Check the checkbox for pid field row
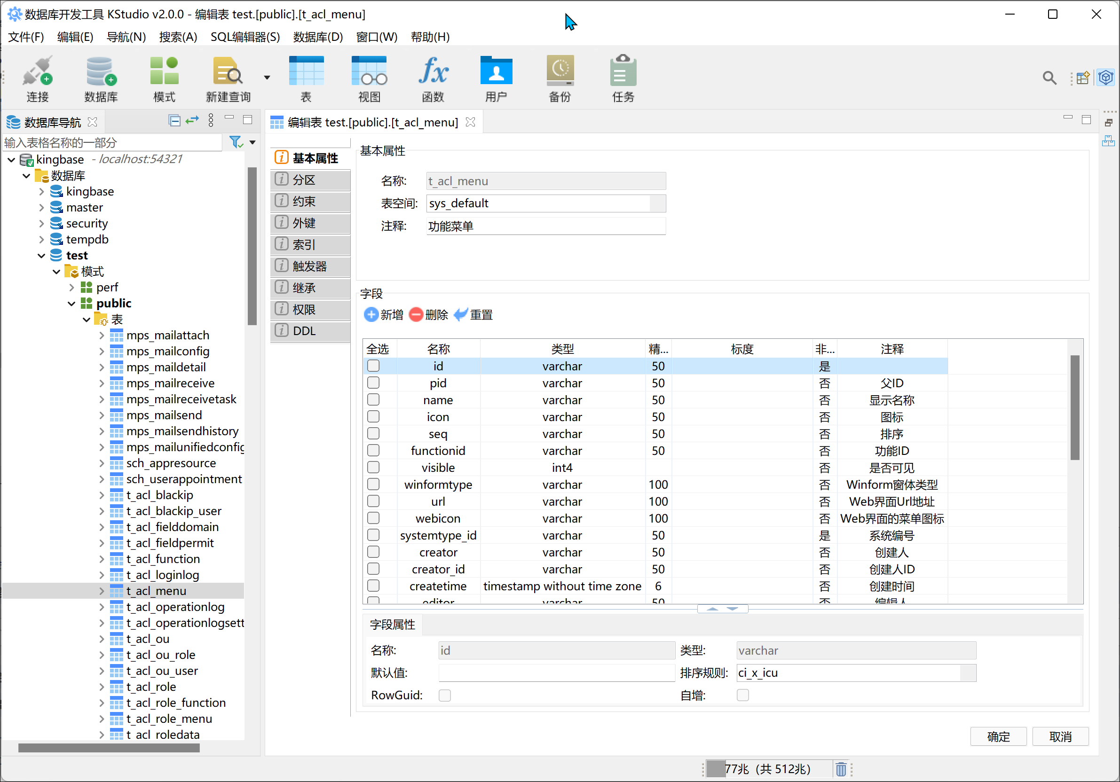 click(x=374, y=383)
